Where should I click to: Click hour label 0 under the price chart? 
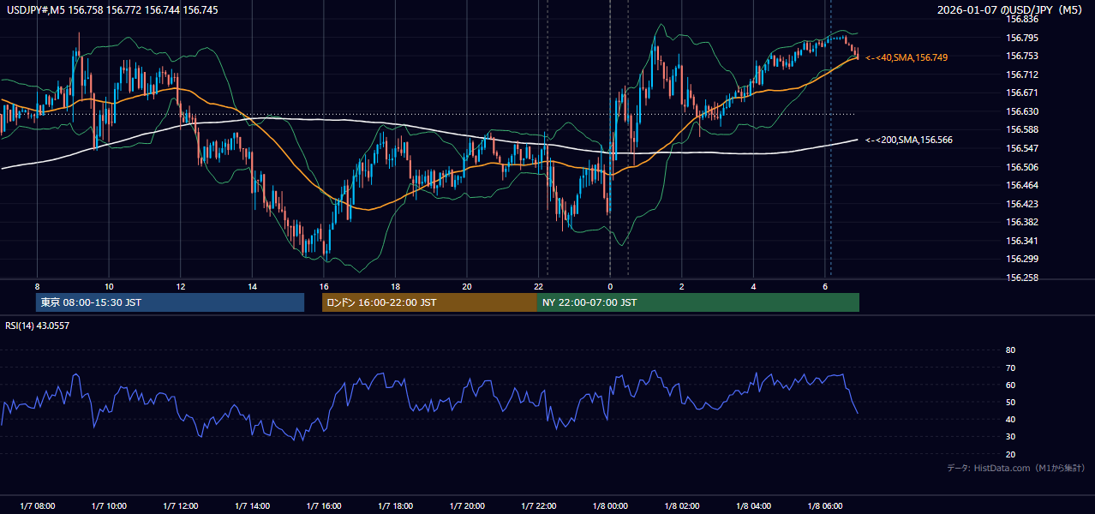pos(610,286)
